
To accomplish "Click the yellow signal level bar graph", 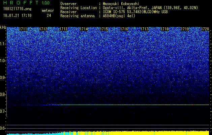I will (x=135, y=133).
